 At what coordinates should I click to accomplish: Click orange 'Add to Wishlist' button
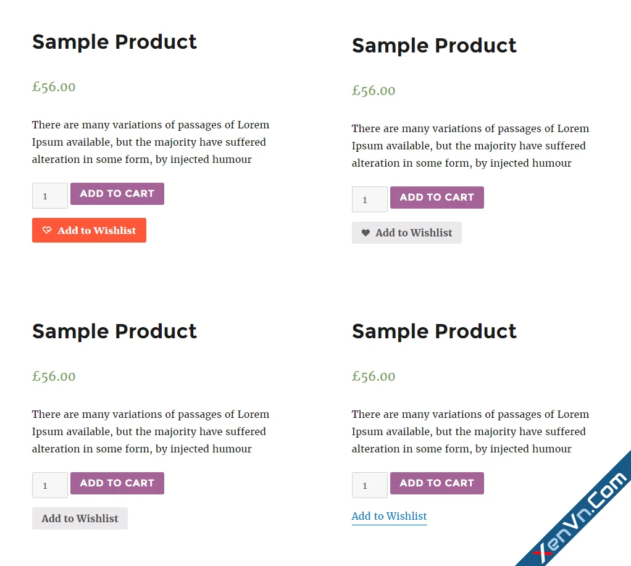pyautogui.click(x=89, y=230)
